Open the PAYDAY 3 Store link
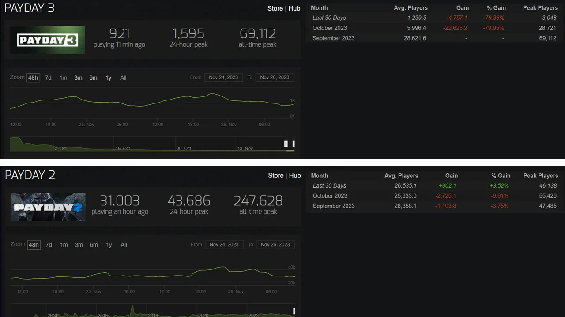Screen dimensions: 565x317 pyautogui.click(x=275, y=8)
